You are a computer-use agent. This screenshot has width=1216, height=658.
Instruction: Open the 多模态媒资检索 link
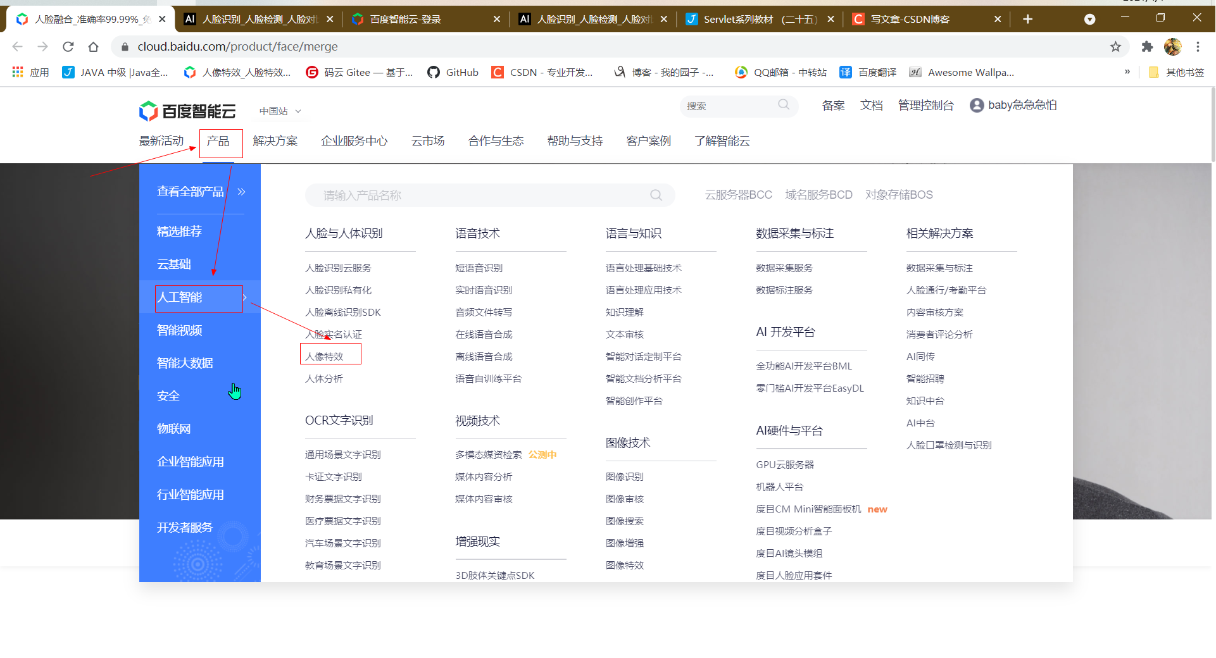click(x=488, y=454)
